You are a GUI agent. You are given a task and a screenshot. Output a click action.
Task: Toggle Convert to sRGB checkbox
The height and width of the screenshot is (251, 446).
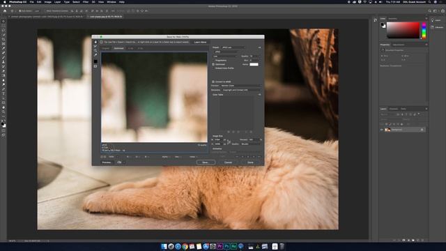tap(213, 82)
